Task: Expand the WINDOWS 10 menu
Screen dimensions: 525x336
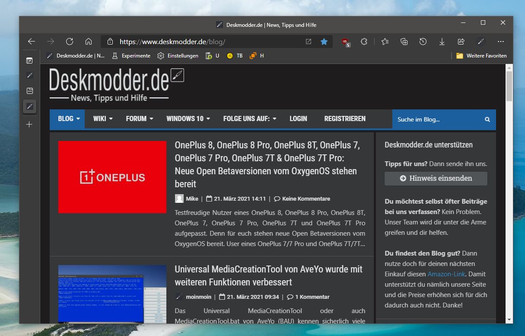Action: point(188,118)
